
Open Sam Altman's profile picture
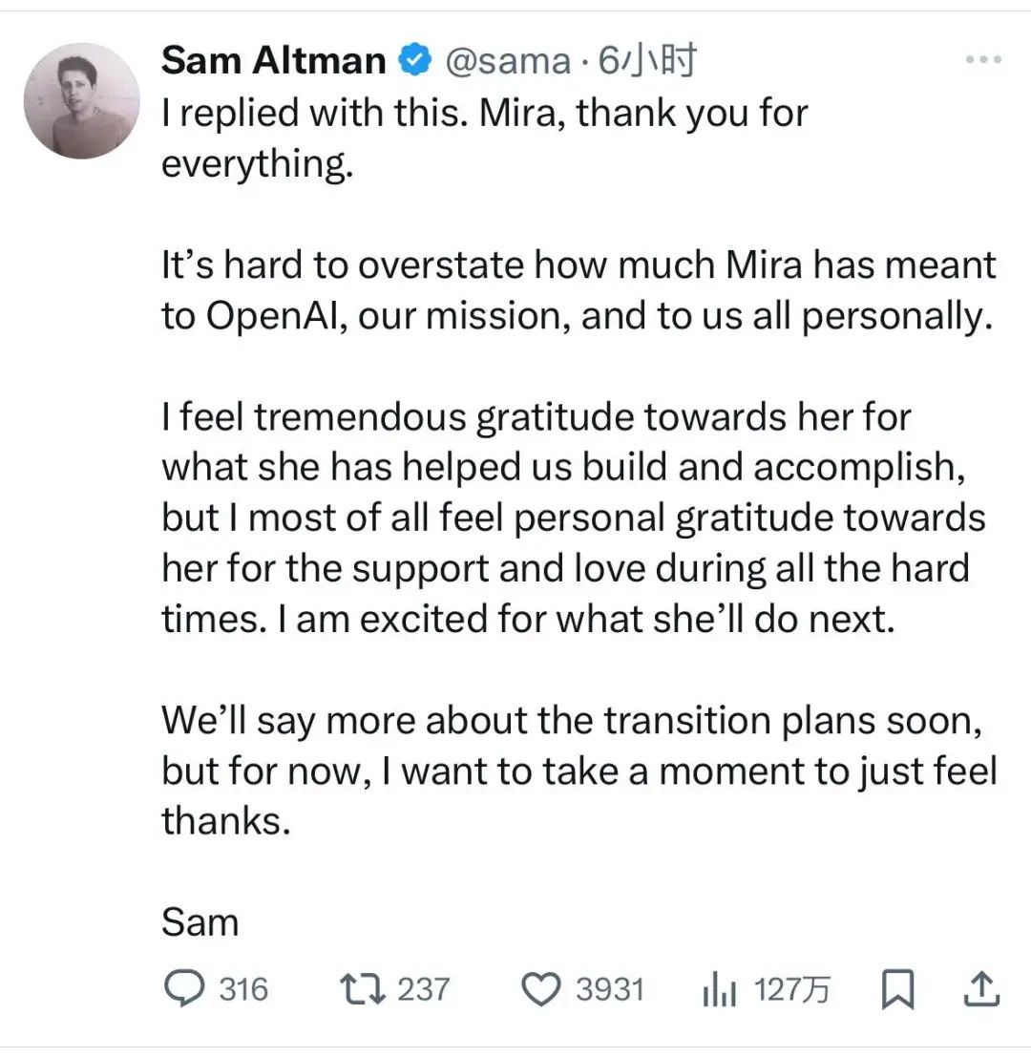[x=81, y=100]
